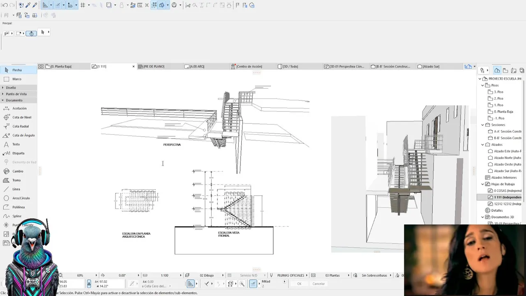The image size is (526, 296).
Task: Collapse the Secciones folder in navigator
Action: (483, 125)
